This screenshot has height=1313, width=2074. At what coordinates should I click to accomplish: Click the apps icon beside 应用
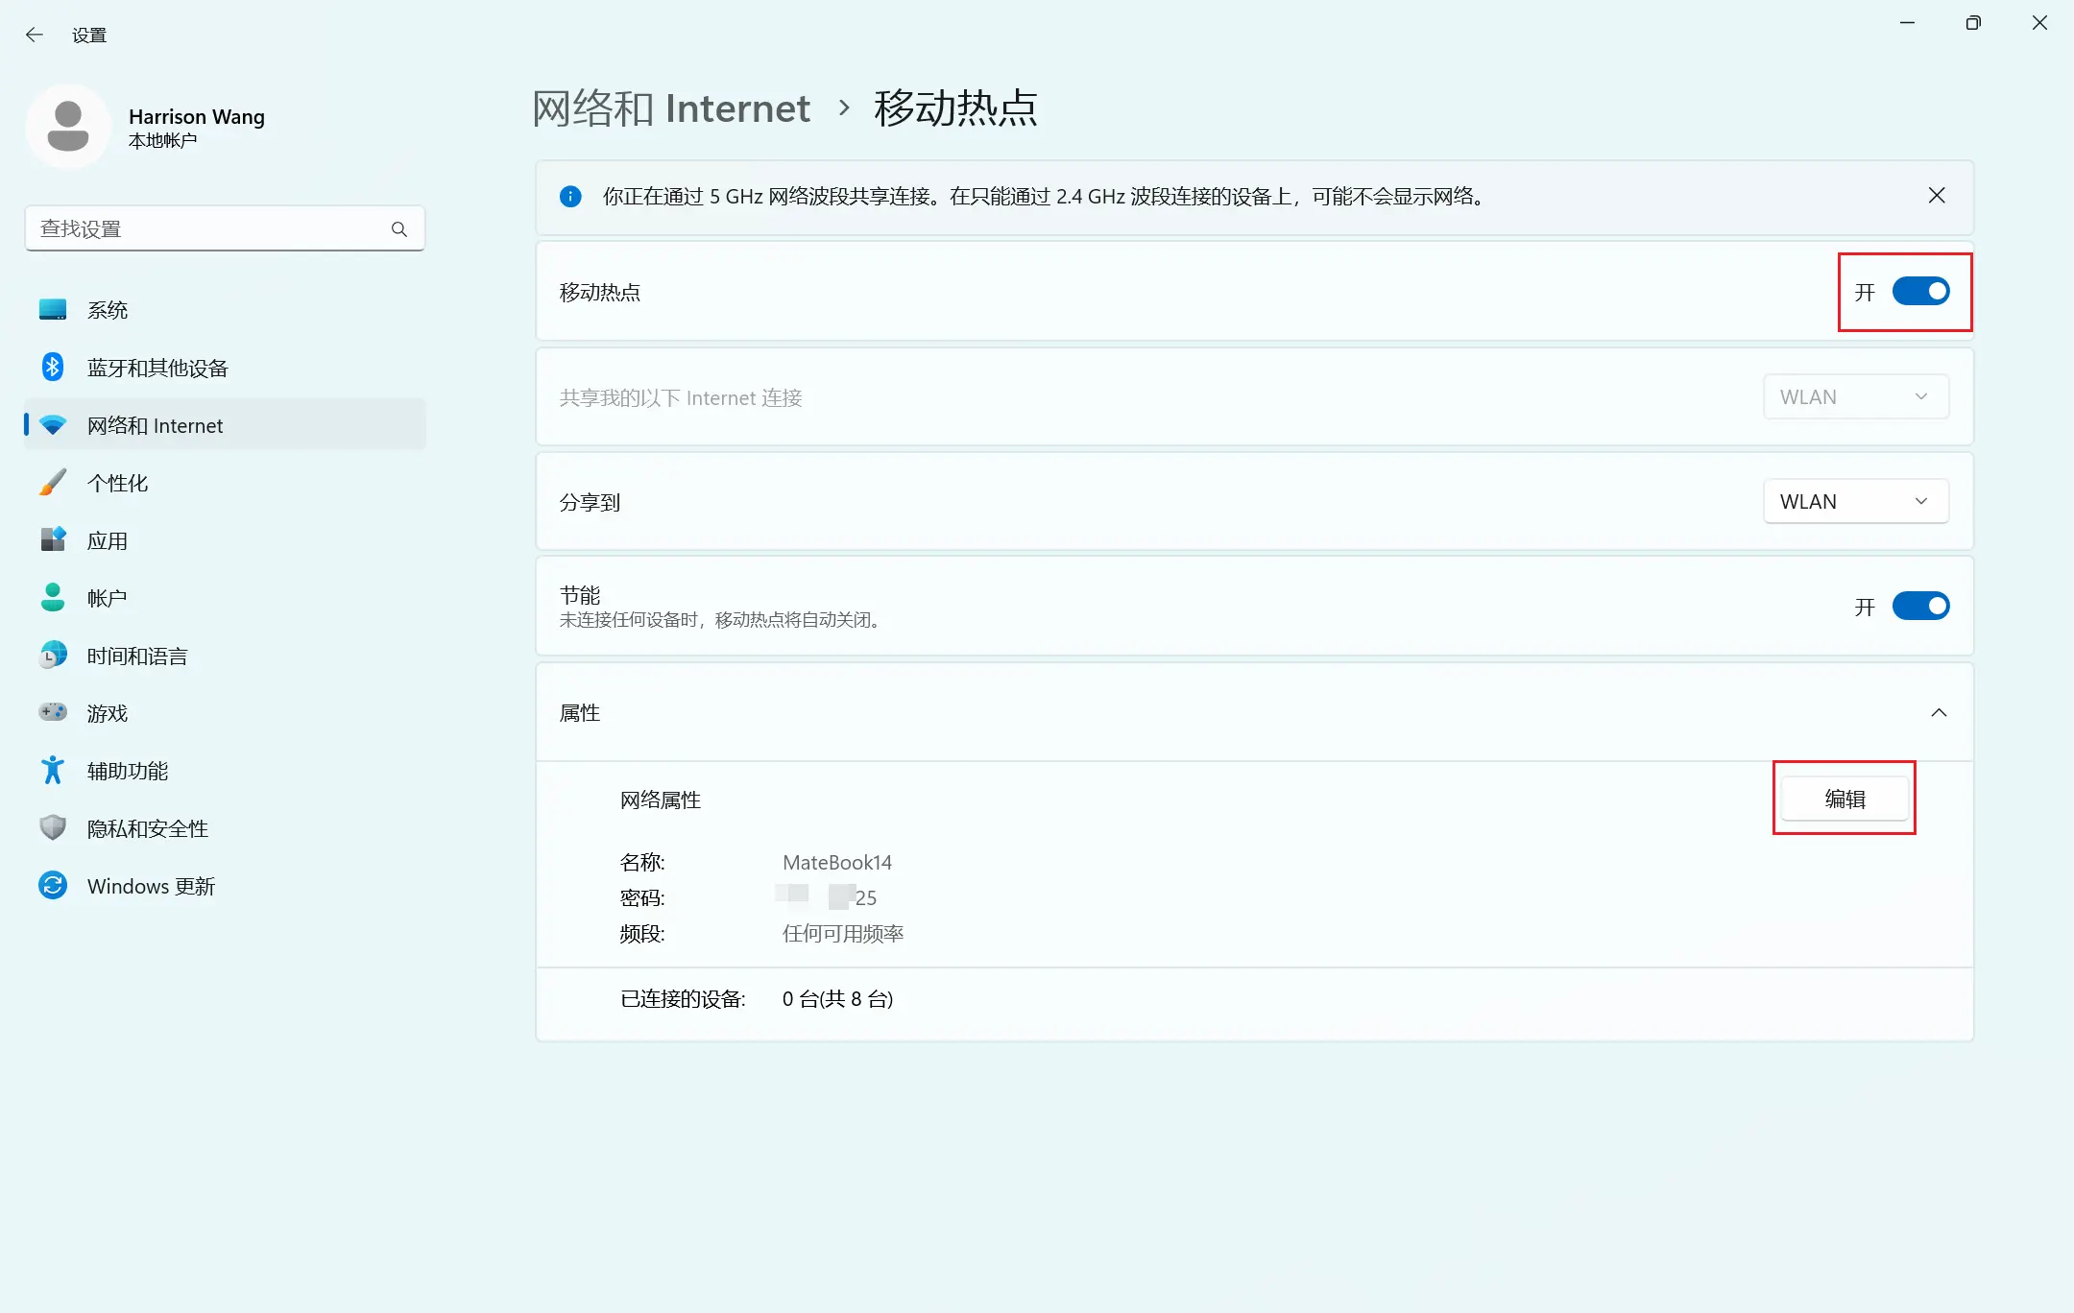pos(53,540)
